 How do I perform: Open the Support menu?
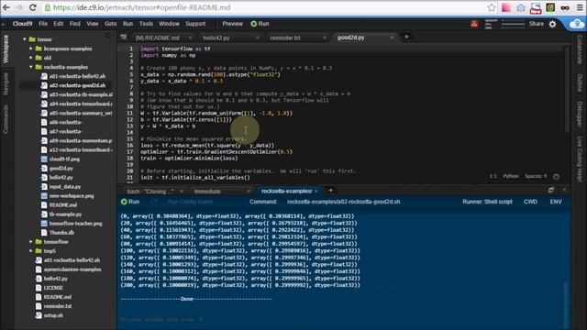(x=195, y=24)
